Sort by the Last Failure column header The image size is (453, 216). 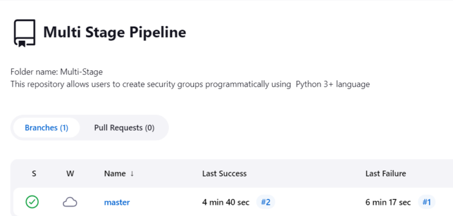[x=386, y=174]
